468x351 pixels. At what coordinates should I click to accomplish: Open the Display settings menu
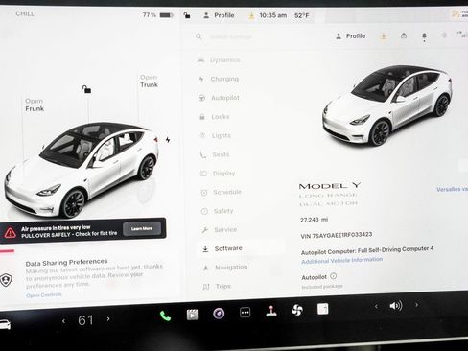coord(218,174)
